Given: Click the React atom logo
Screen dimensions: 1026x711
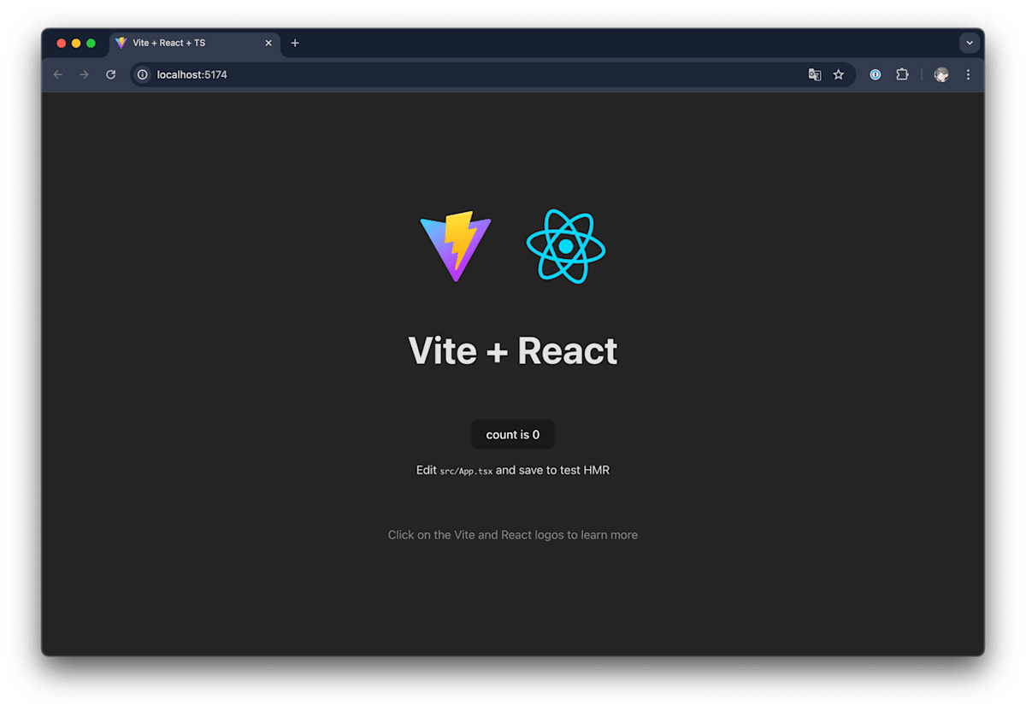Looking at the screenshot, I should point(566,246).
